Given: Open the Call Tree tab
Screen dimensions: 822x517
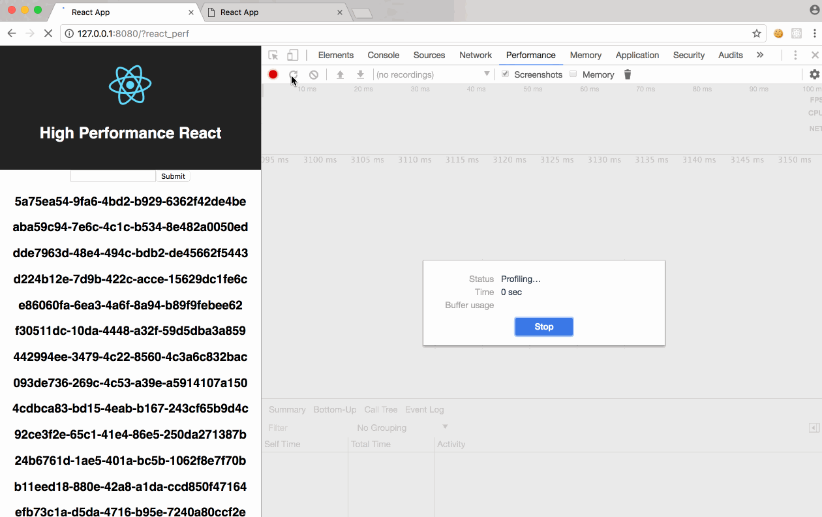Looking at the screenshot, I should [381, 409].
